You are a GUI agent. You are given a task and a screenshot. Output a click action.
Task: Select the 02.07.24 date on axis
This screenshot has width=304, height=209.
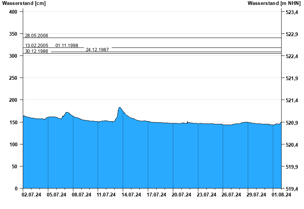tap(32, 195)
